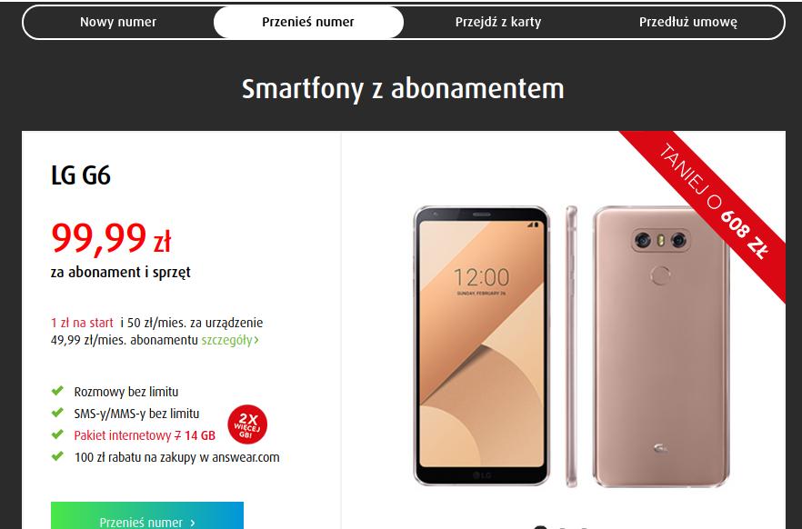The image size is (802, 529).
Task: Select the Nowy numer tab
Action: click(118, 22)
